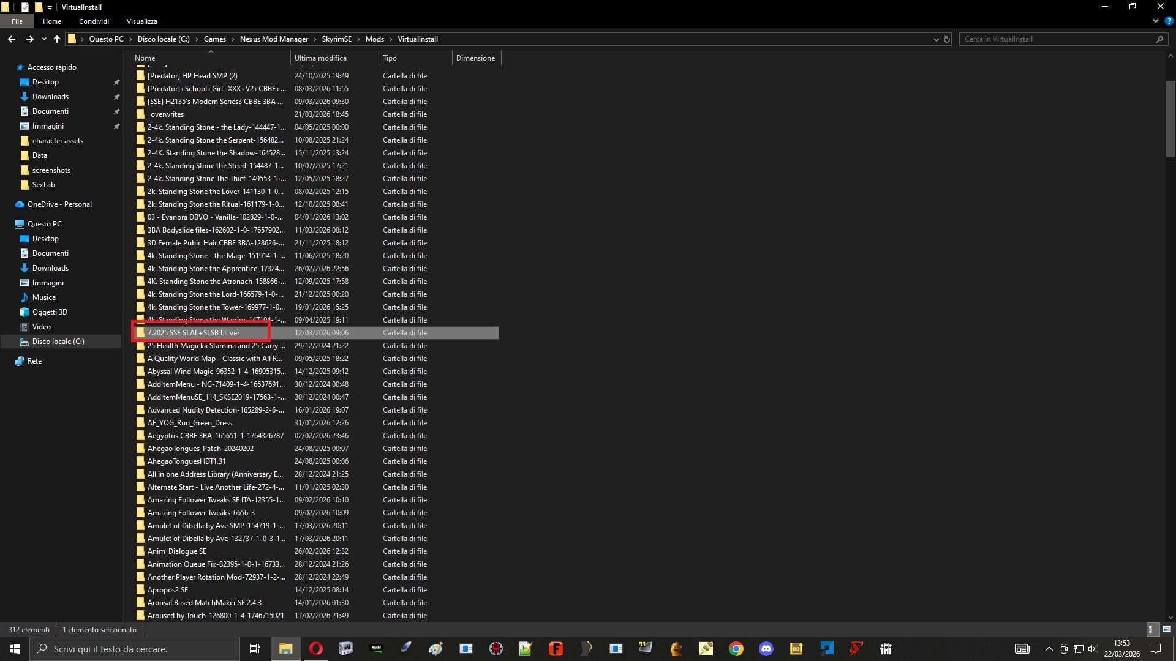
Task: Click the forward navigation arrow
Action: 29,39
